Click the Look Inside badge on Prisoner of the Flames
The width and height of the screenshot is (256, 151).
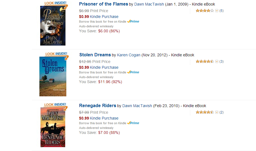tap(55, 3)
